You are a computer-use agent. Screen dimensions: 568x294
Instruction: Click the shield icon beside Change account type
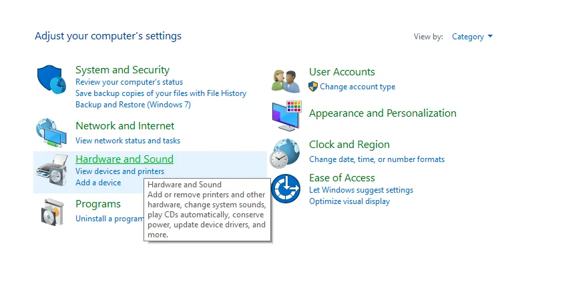(313, 87)
